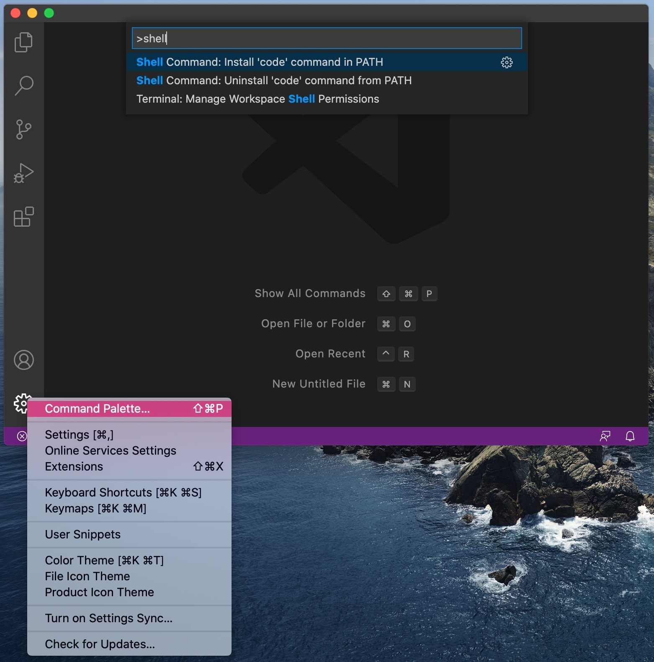The width and height of the screenshot is (654, 662).
Task: Open Settings from the manage menu
Action: pos(129,434)
